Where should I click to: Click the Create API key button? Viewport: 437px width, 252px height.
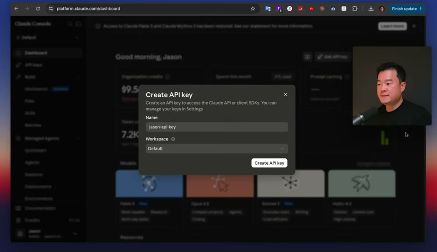click(269, 163)
